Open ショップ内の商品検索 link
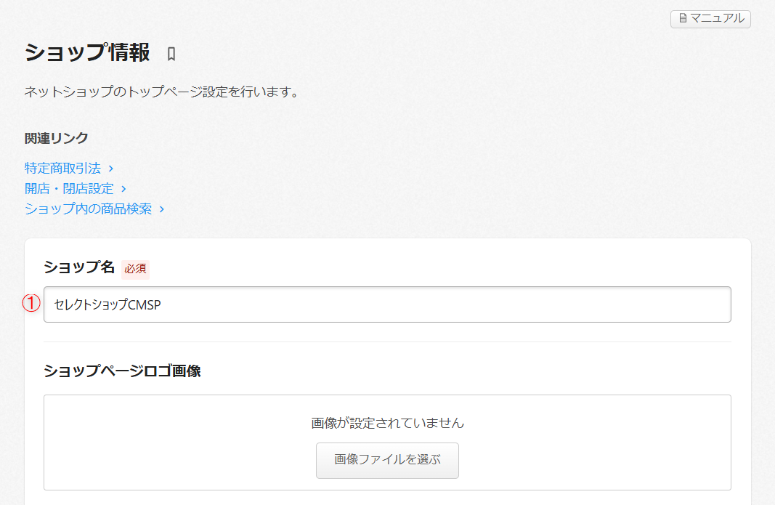 (x=88, y=209)
